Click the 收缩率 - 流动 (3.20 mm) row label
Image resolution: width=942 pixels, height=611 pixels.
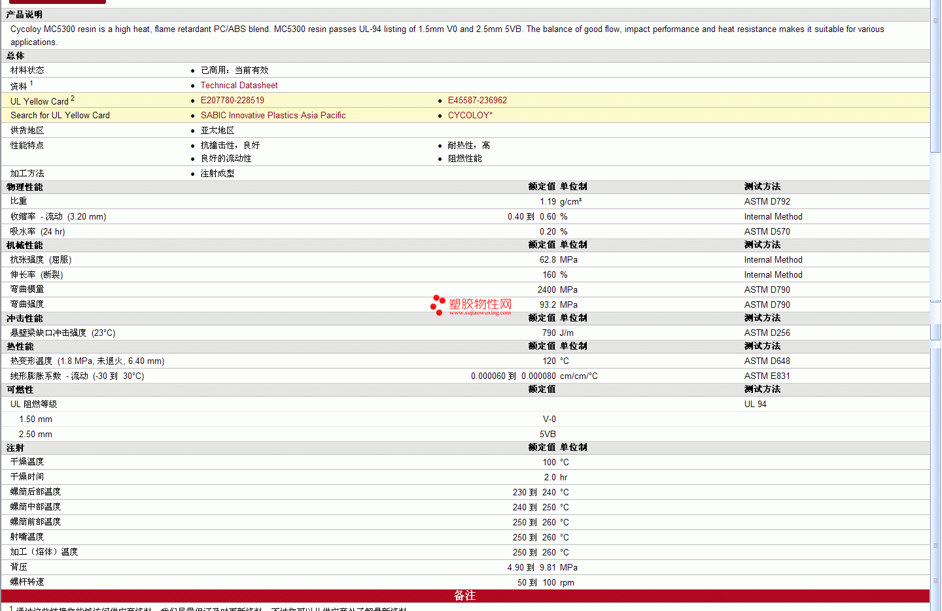point(58,217)
